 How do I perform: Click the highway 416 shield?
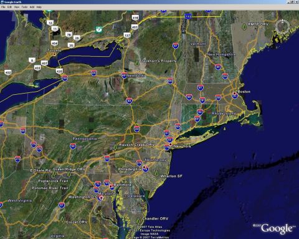click(135, 17)
